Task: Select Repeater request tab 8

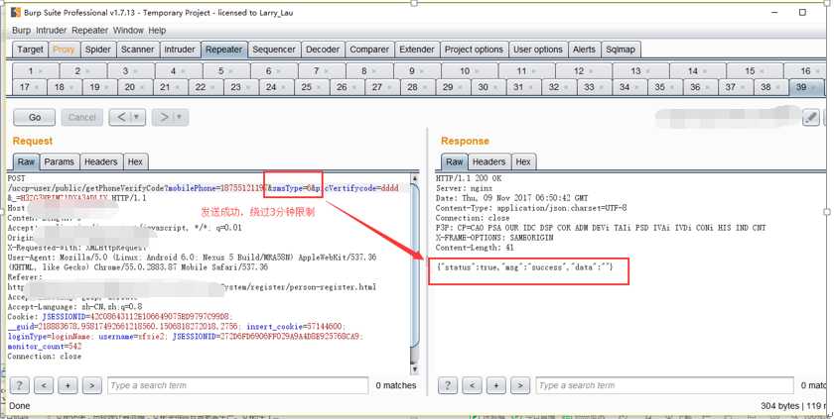Action: tap(368, 70)
